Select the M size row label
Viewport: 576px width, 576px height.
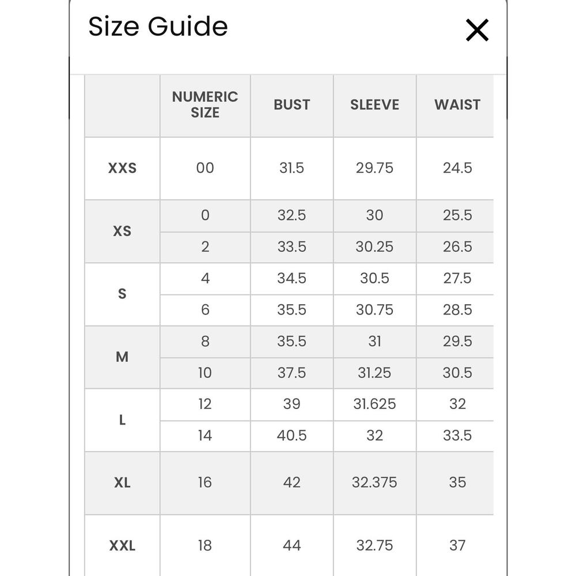122,357
